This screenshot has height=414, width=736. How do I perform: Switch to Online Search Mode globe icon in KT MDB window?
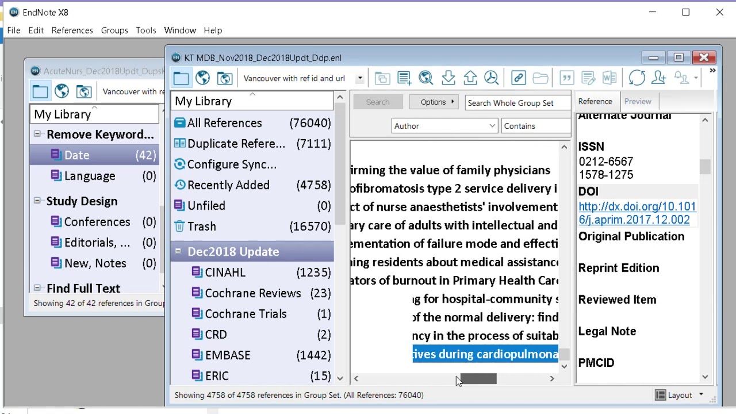[202, 78]
